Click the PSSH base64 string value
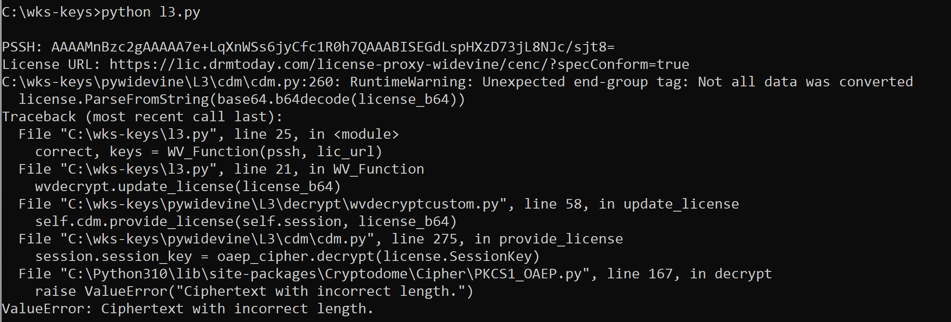Image resolution: width=951 pixels, height=322 pixels. (332, 47)
